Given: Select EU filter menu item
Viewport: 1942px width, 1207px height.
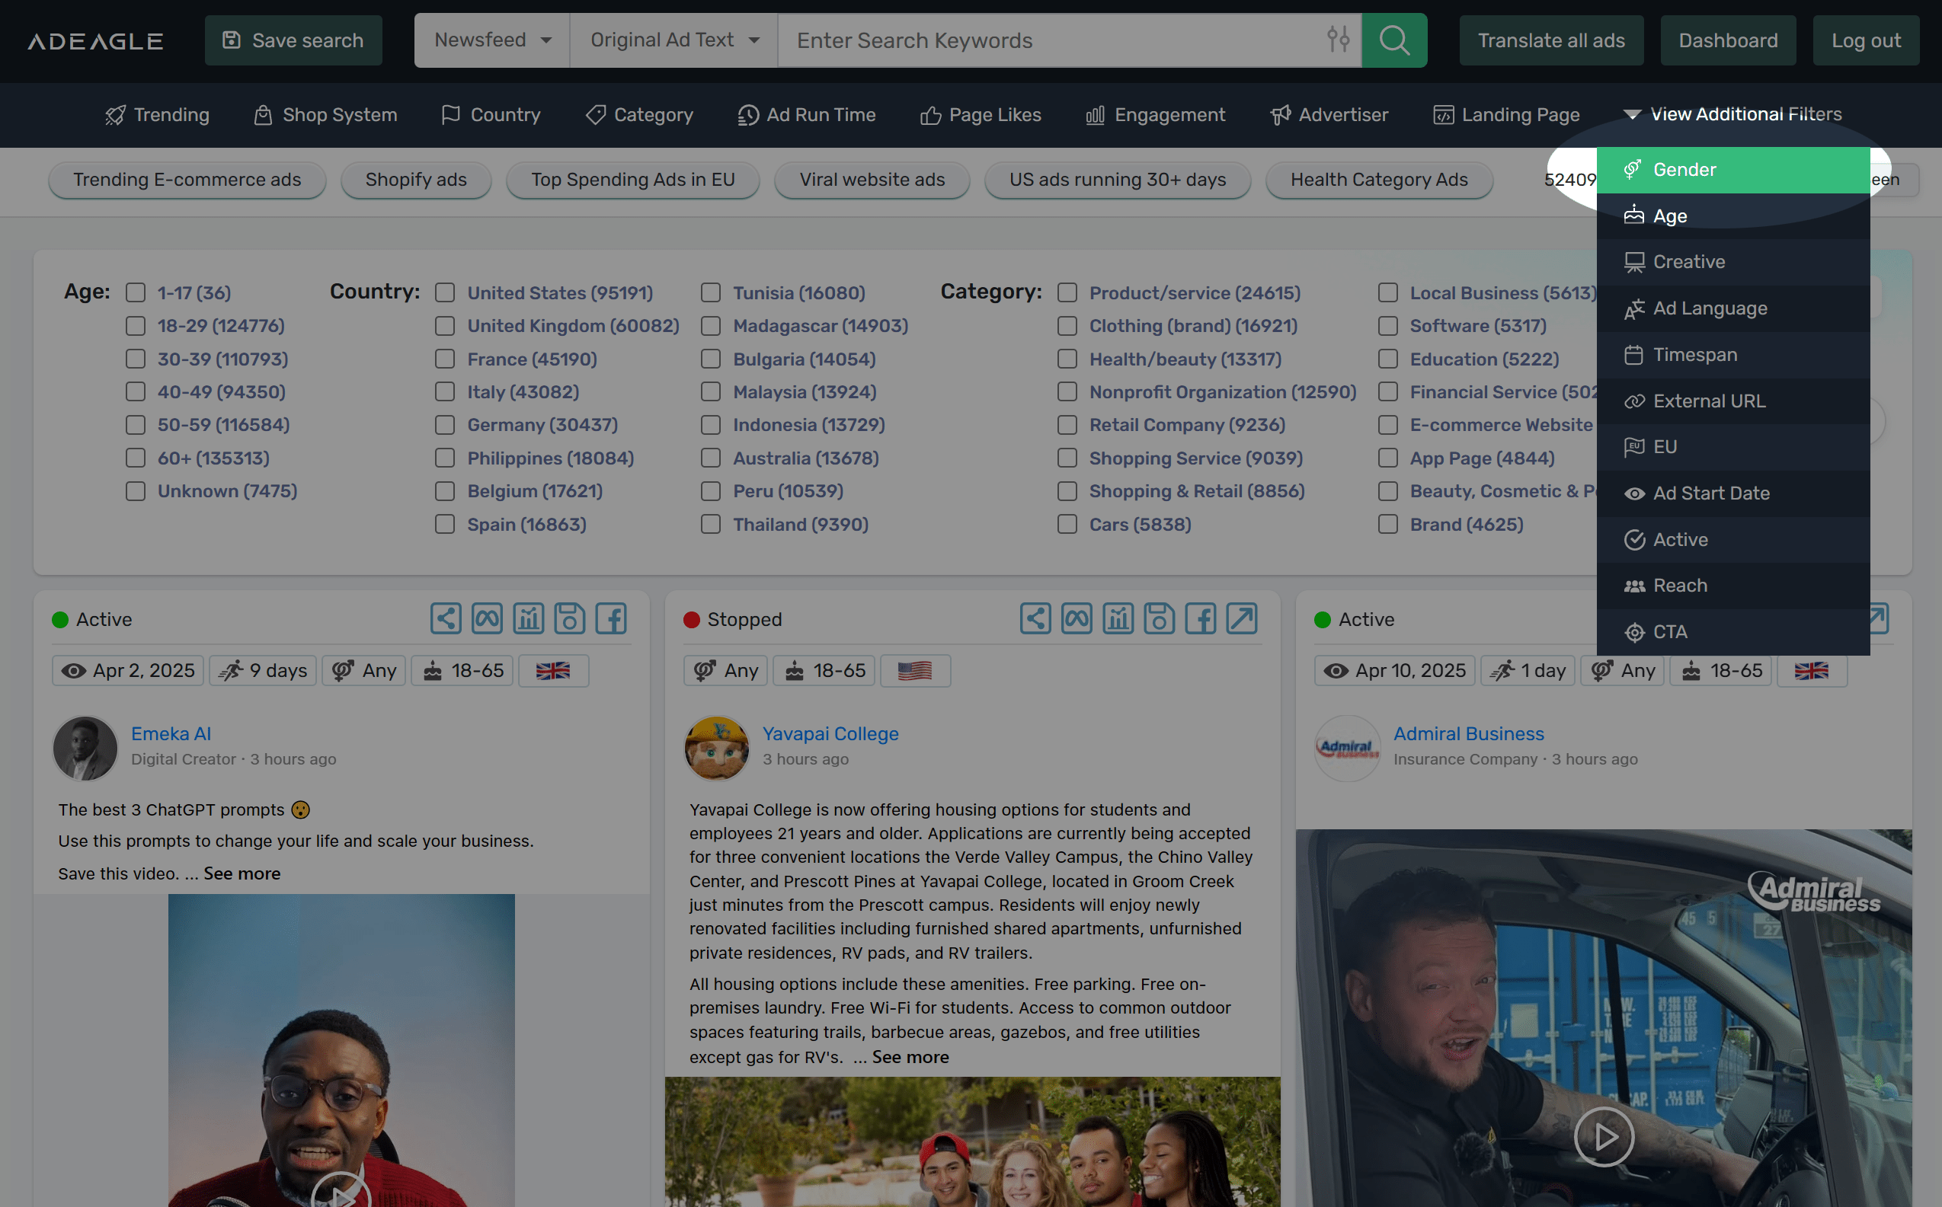Looking at the screenshot, I should 1732,447.
